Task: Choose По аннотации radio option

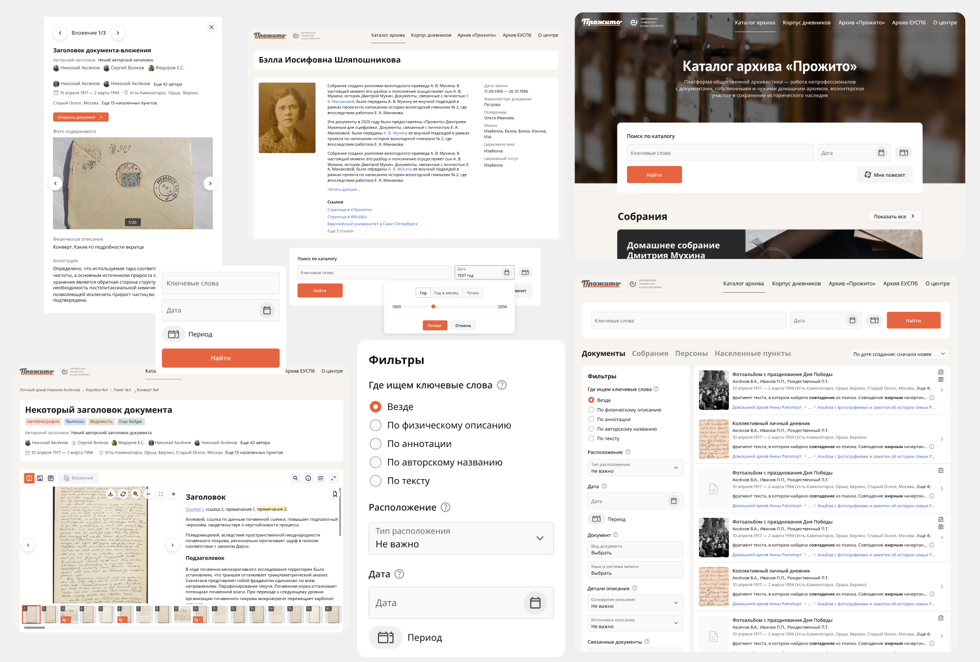Action: click(x=376, y=444)
